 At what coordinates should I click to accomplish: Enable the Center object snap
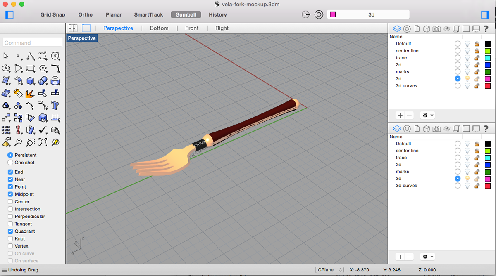(11, 202)
